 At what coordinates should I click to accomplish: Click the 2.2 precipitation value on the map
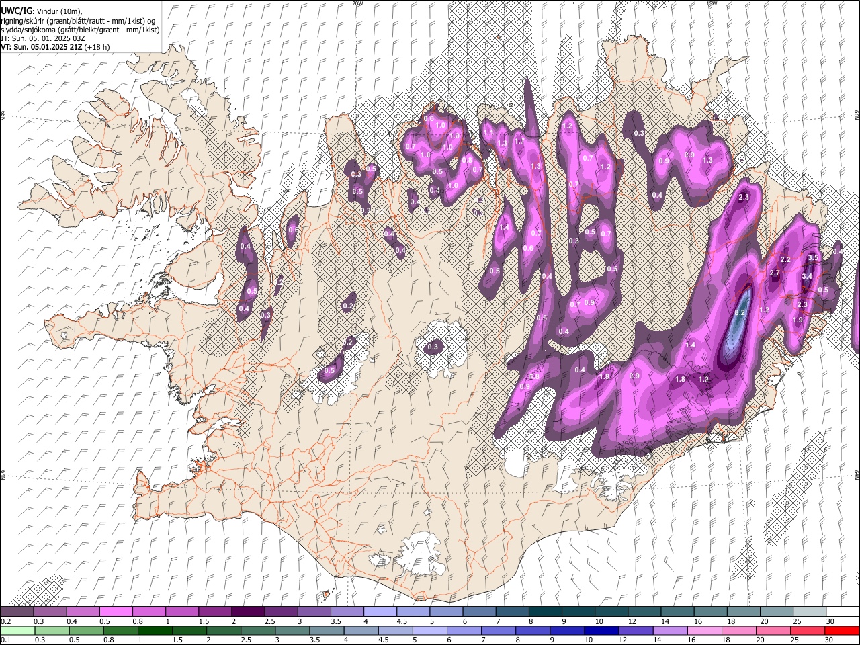pos(785,259)
